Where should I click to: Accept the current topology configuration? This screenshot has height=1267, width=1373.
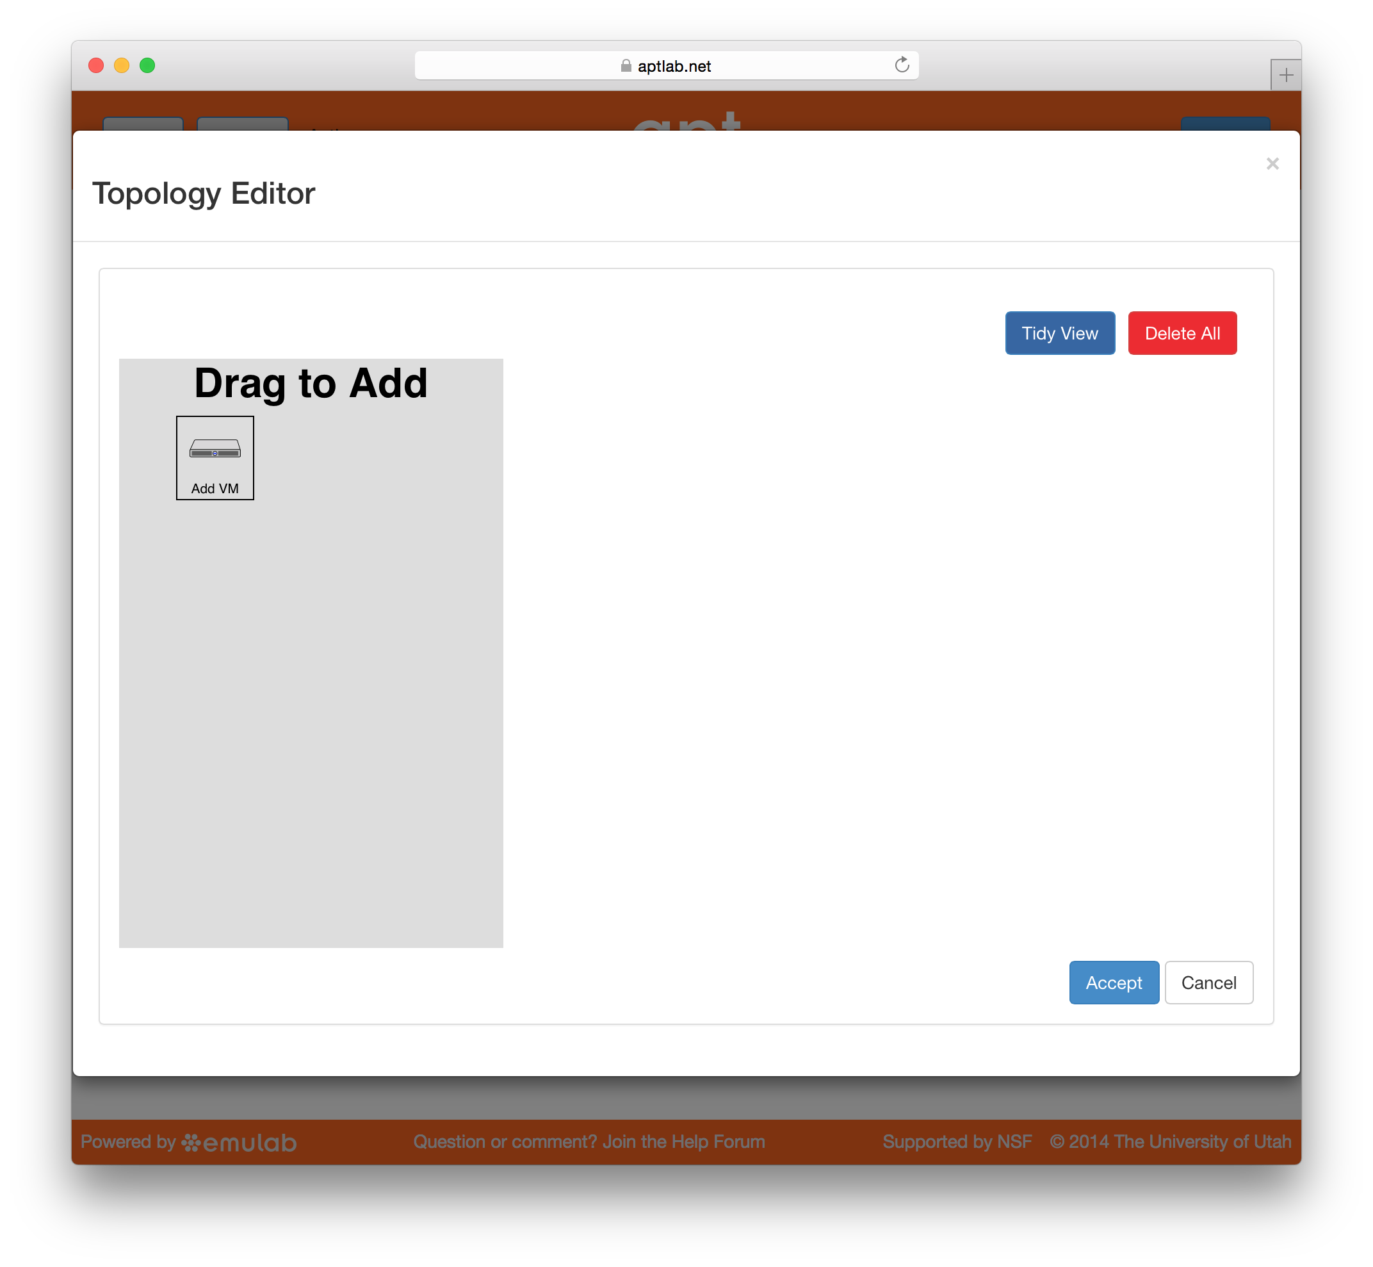[1114, 981]
